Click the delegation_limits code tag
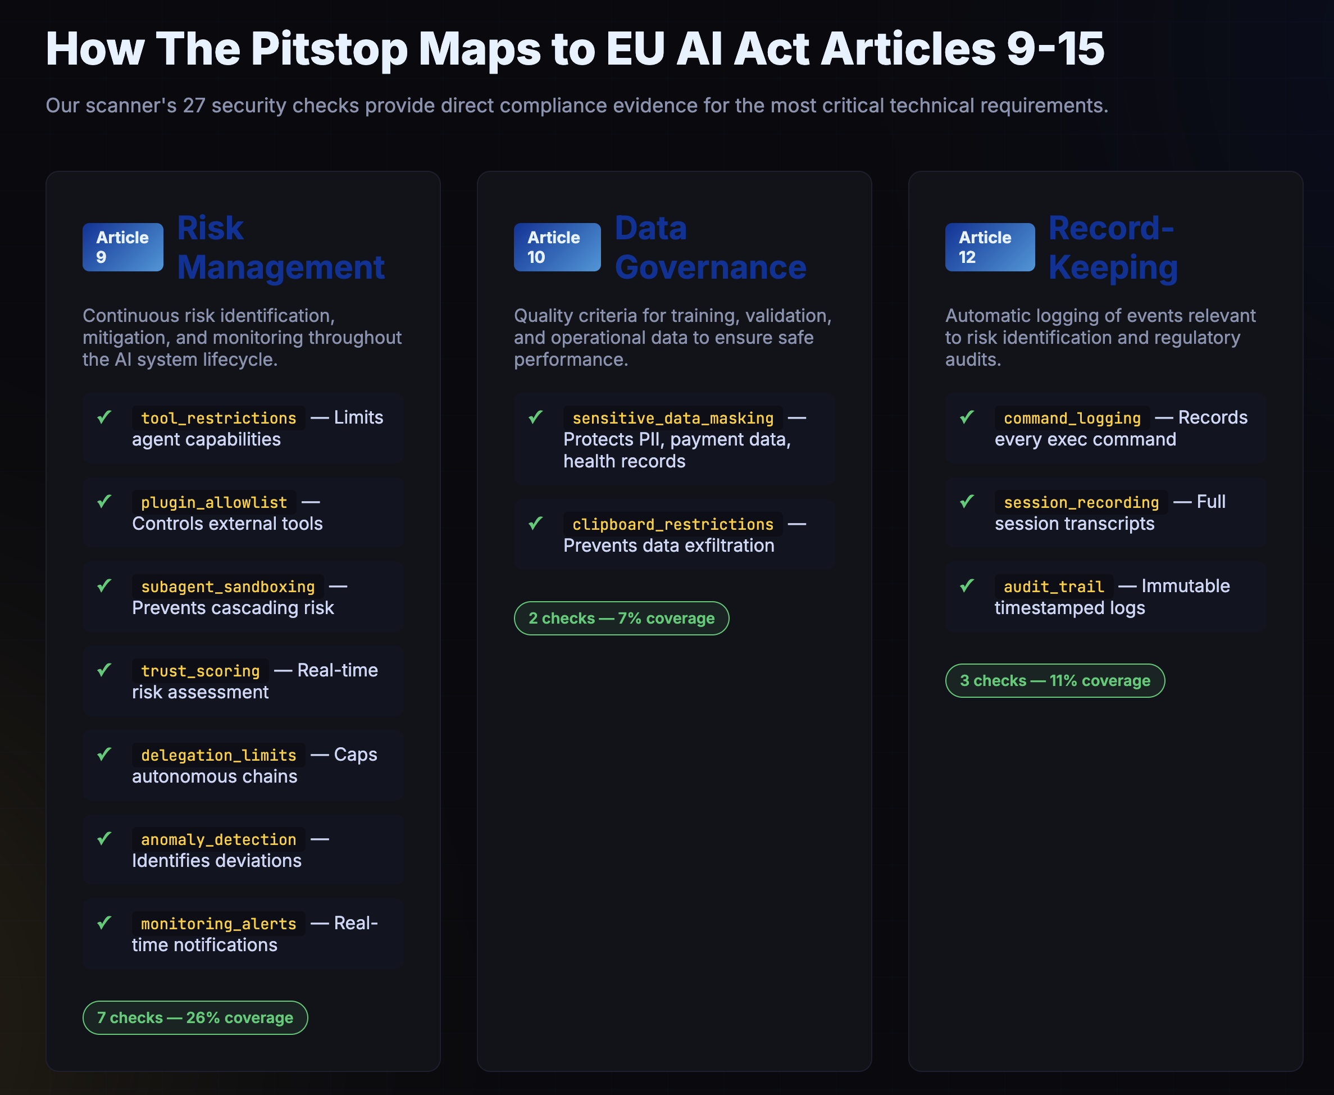 (x=218, y=755)
